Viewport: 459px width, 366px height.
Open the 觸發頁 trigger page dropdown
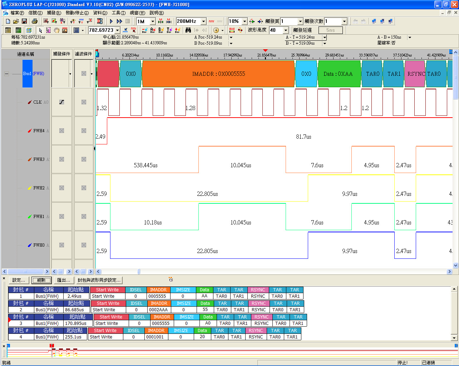[300, 21]
